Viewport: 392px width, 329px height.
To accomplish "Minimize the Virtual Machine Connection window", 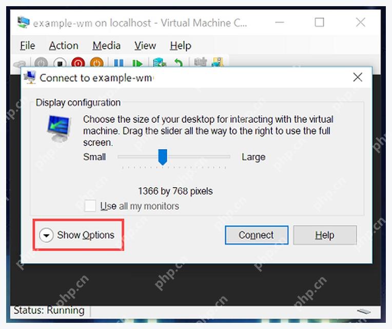I will [x=280, y=22].
